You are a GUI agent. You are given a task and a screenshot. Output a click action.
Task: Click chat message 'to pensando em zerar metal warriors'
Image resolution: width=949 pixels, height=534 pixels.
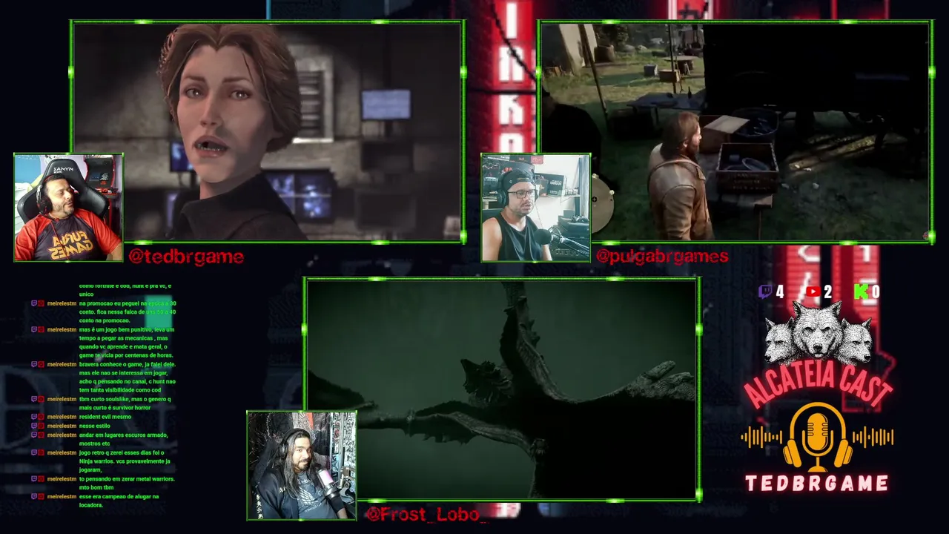coord(127,484)
